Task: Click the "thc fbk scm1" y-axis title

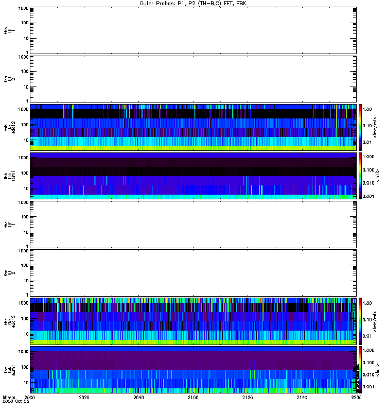Action: click(x=10, y=370)
